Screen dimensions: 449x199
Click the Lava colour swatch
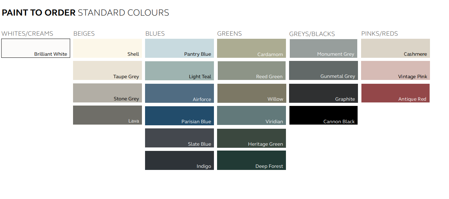(x=107, y=115)
